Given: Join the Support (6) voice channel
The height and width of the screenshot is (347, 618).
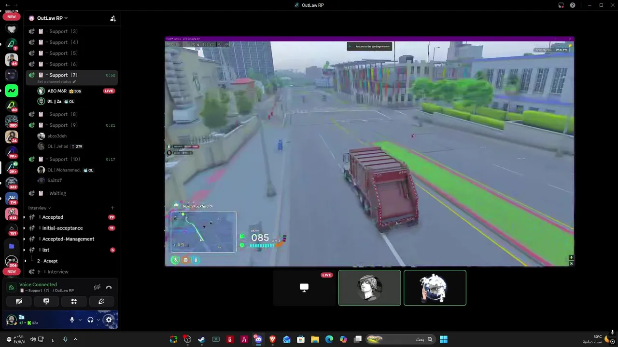Looking at the screenshot, I should coord(71,64).
